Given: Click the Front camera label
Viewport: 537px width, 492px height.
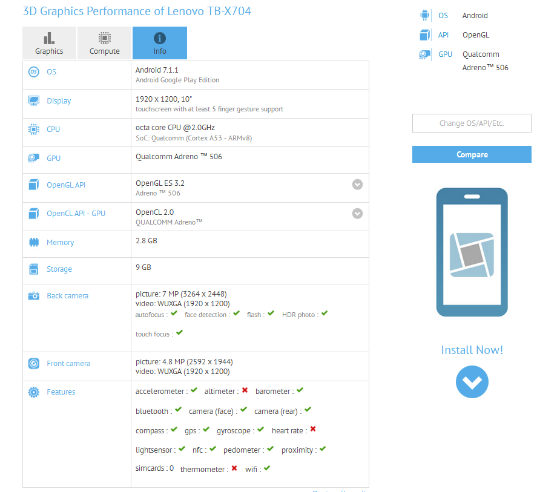Looking at the screenshot, I should (68, 364).
